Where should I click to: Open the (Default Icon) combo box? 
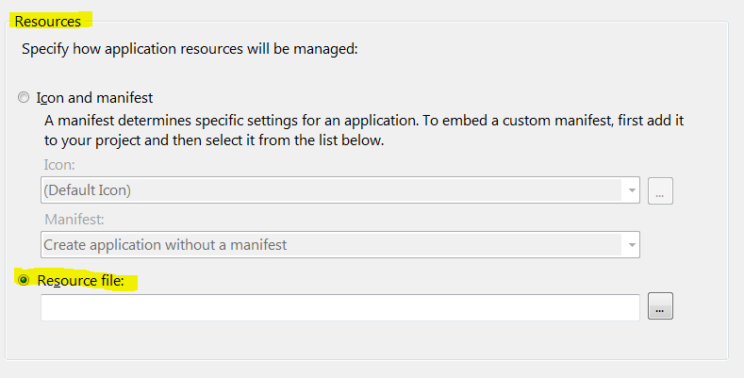tap(330, 190)
